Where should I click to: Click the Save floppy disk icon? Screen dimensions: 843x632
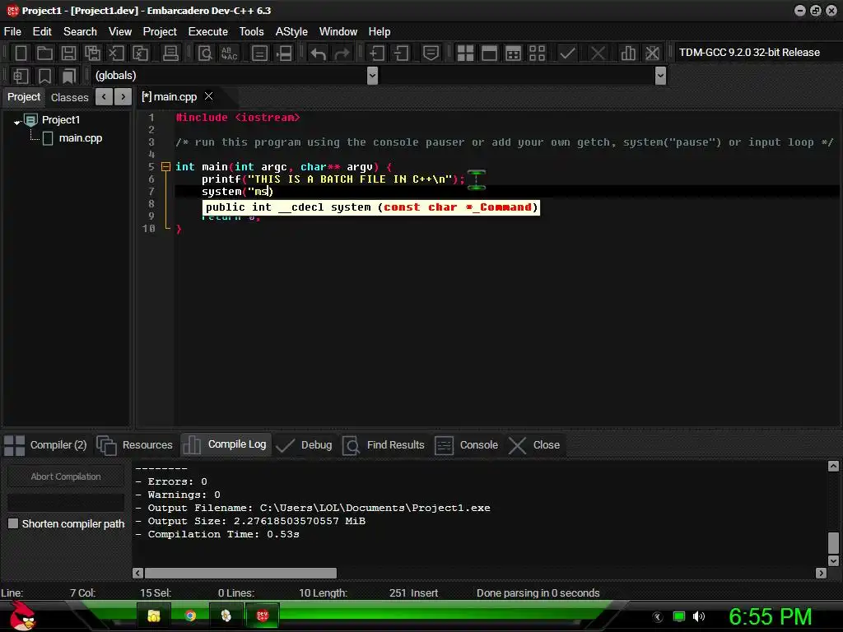point(68,53)
